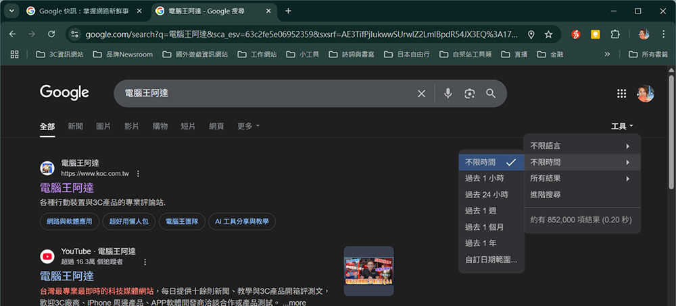Choose 過去 24 小時 time filter
Image resolution: width=676 pixels, height=306 pixels.
point(491,195)
